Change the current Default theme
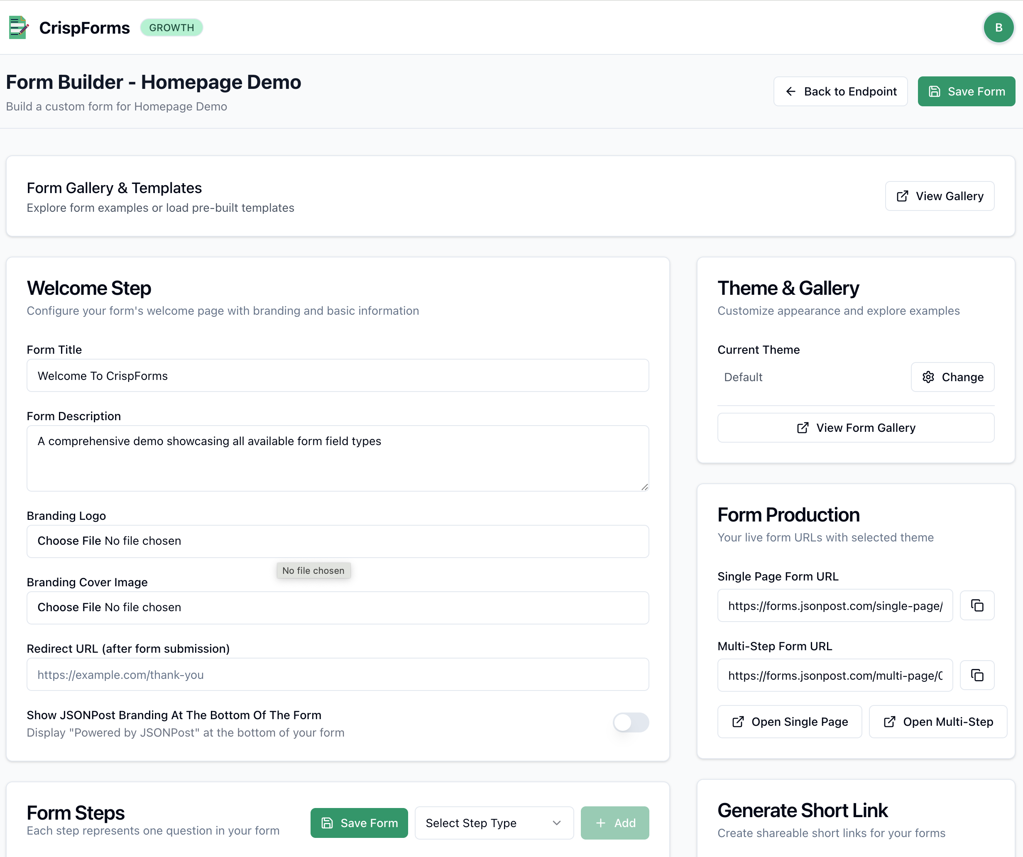The height and width of the screenshot is (857, 1023). click(x=952, y=377)
